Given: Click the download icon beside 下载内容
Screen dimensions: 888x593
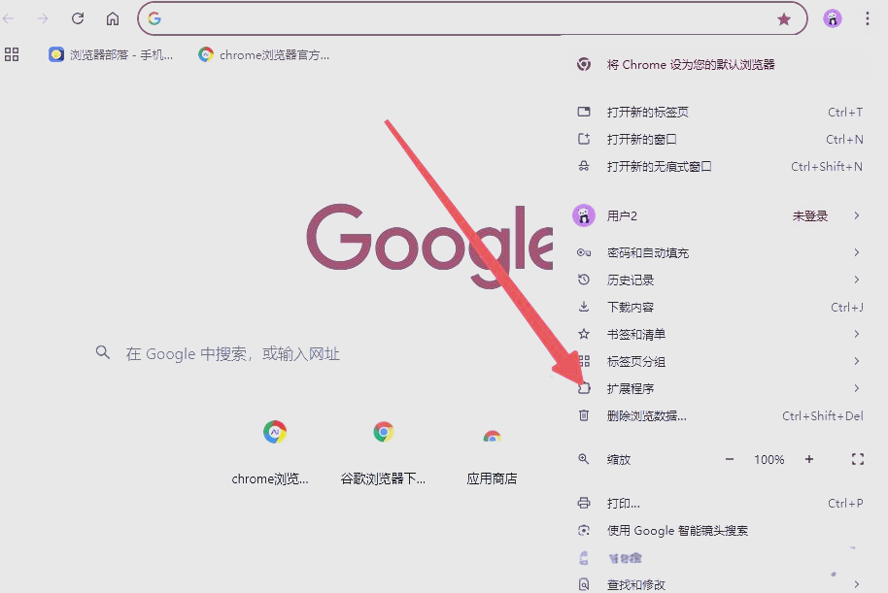Looking at the screenshot, I should 583,307.
